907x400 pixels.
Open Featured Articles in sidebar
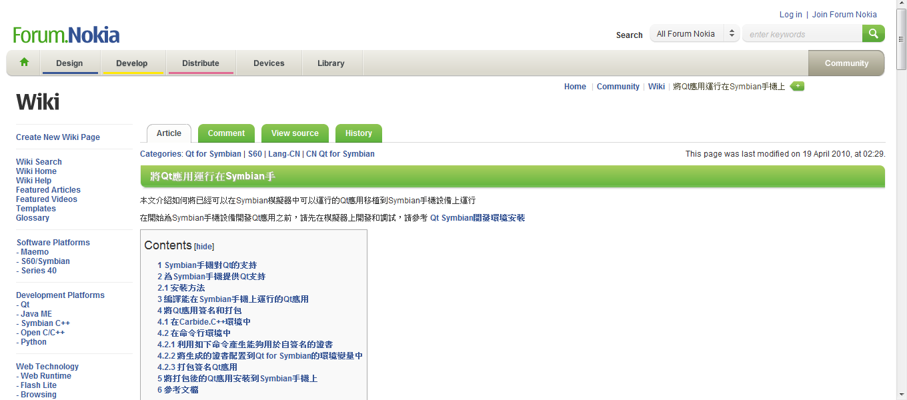(48, 190)
